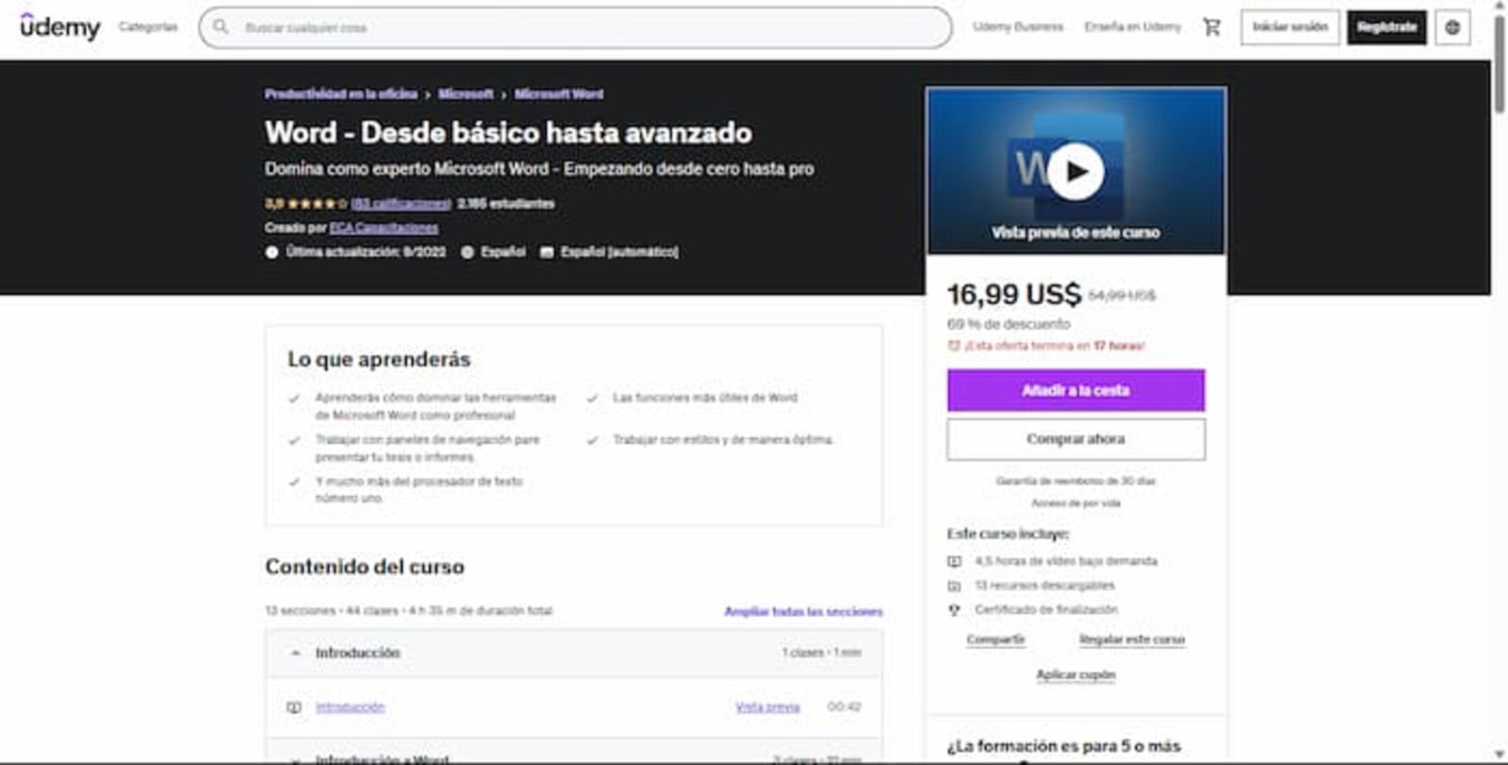Click the 'Lo que aprenderás' heading
Screen dimensions: 1508x765
(379, 359)
